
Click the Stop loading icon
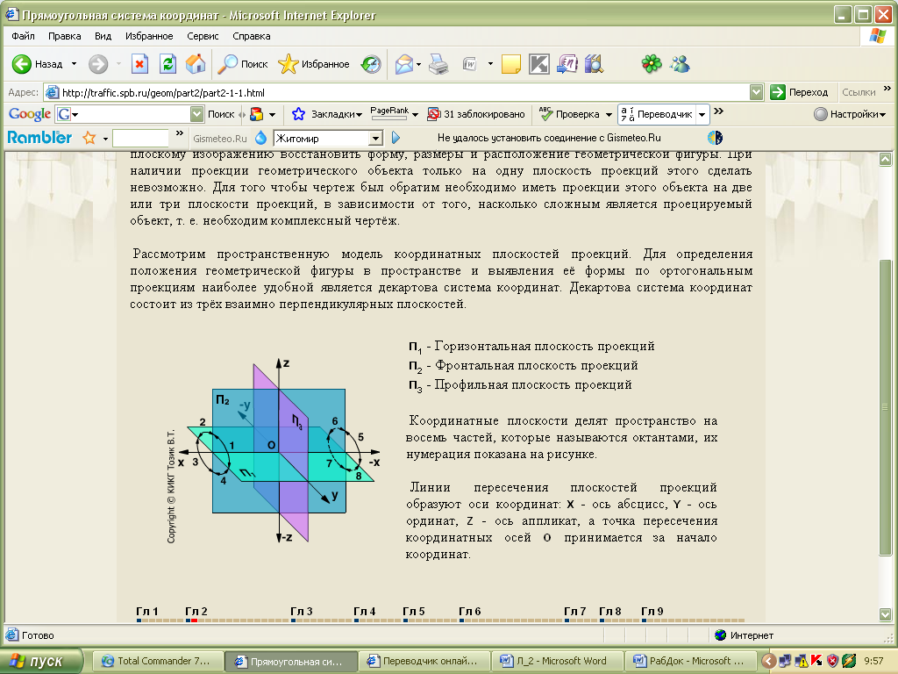[x=139, y=64]
